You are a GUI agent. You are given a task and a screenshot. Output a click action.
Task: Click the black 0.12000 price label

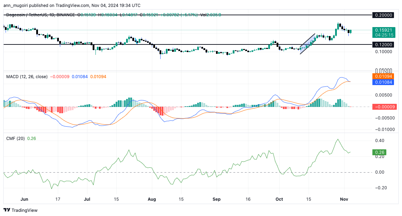(x=383, y=44)
